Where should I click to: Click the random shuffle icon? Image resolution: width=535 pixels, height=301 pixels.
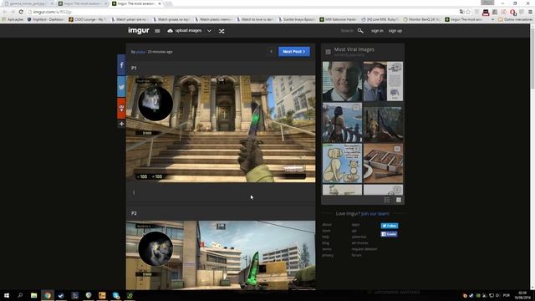click(222, 31)
